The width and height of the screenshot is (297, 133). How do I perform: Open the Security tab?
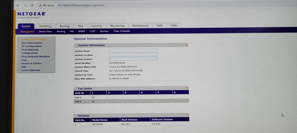[97, 26]
